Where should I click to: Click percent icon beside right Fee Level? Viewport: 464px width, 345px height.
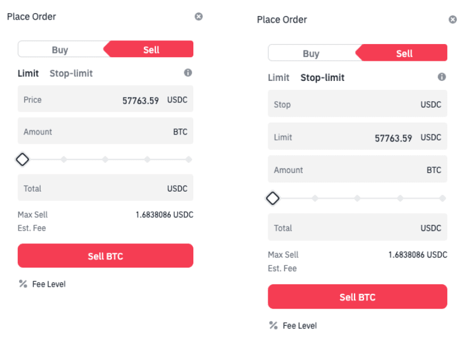pyautogui.click(x=274, y=325)
